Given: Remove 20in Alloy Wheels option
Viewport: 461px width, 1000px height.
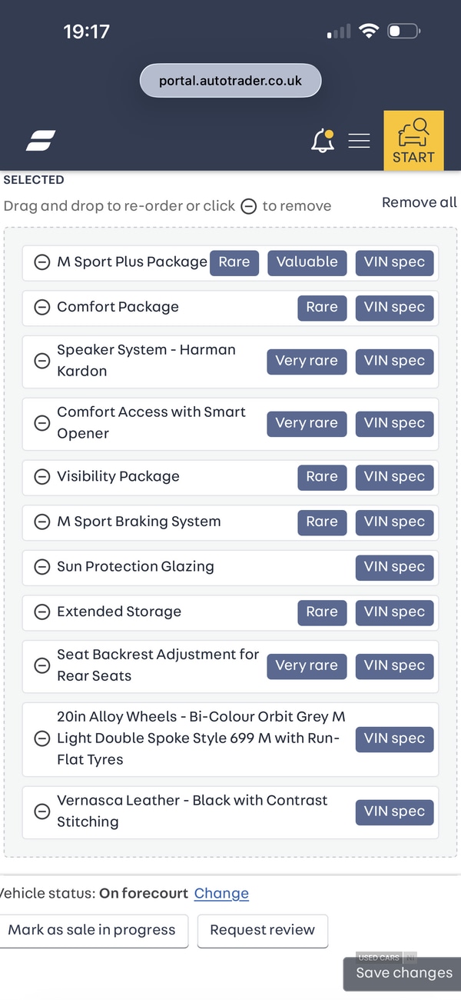Looking at the screenshot, I should tap(42, 738).
